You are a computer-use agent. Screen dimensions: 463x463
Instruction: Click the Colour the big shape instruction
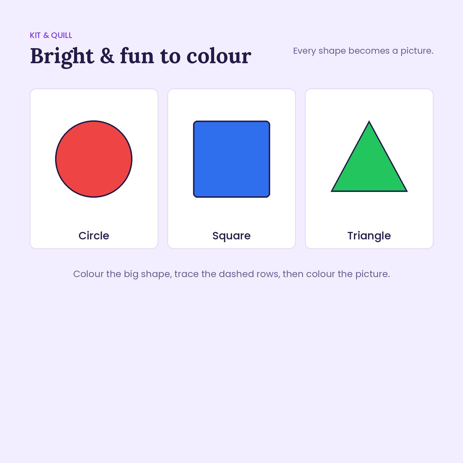click(x=231, y=274)
